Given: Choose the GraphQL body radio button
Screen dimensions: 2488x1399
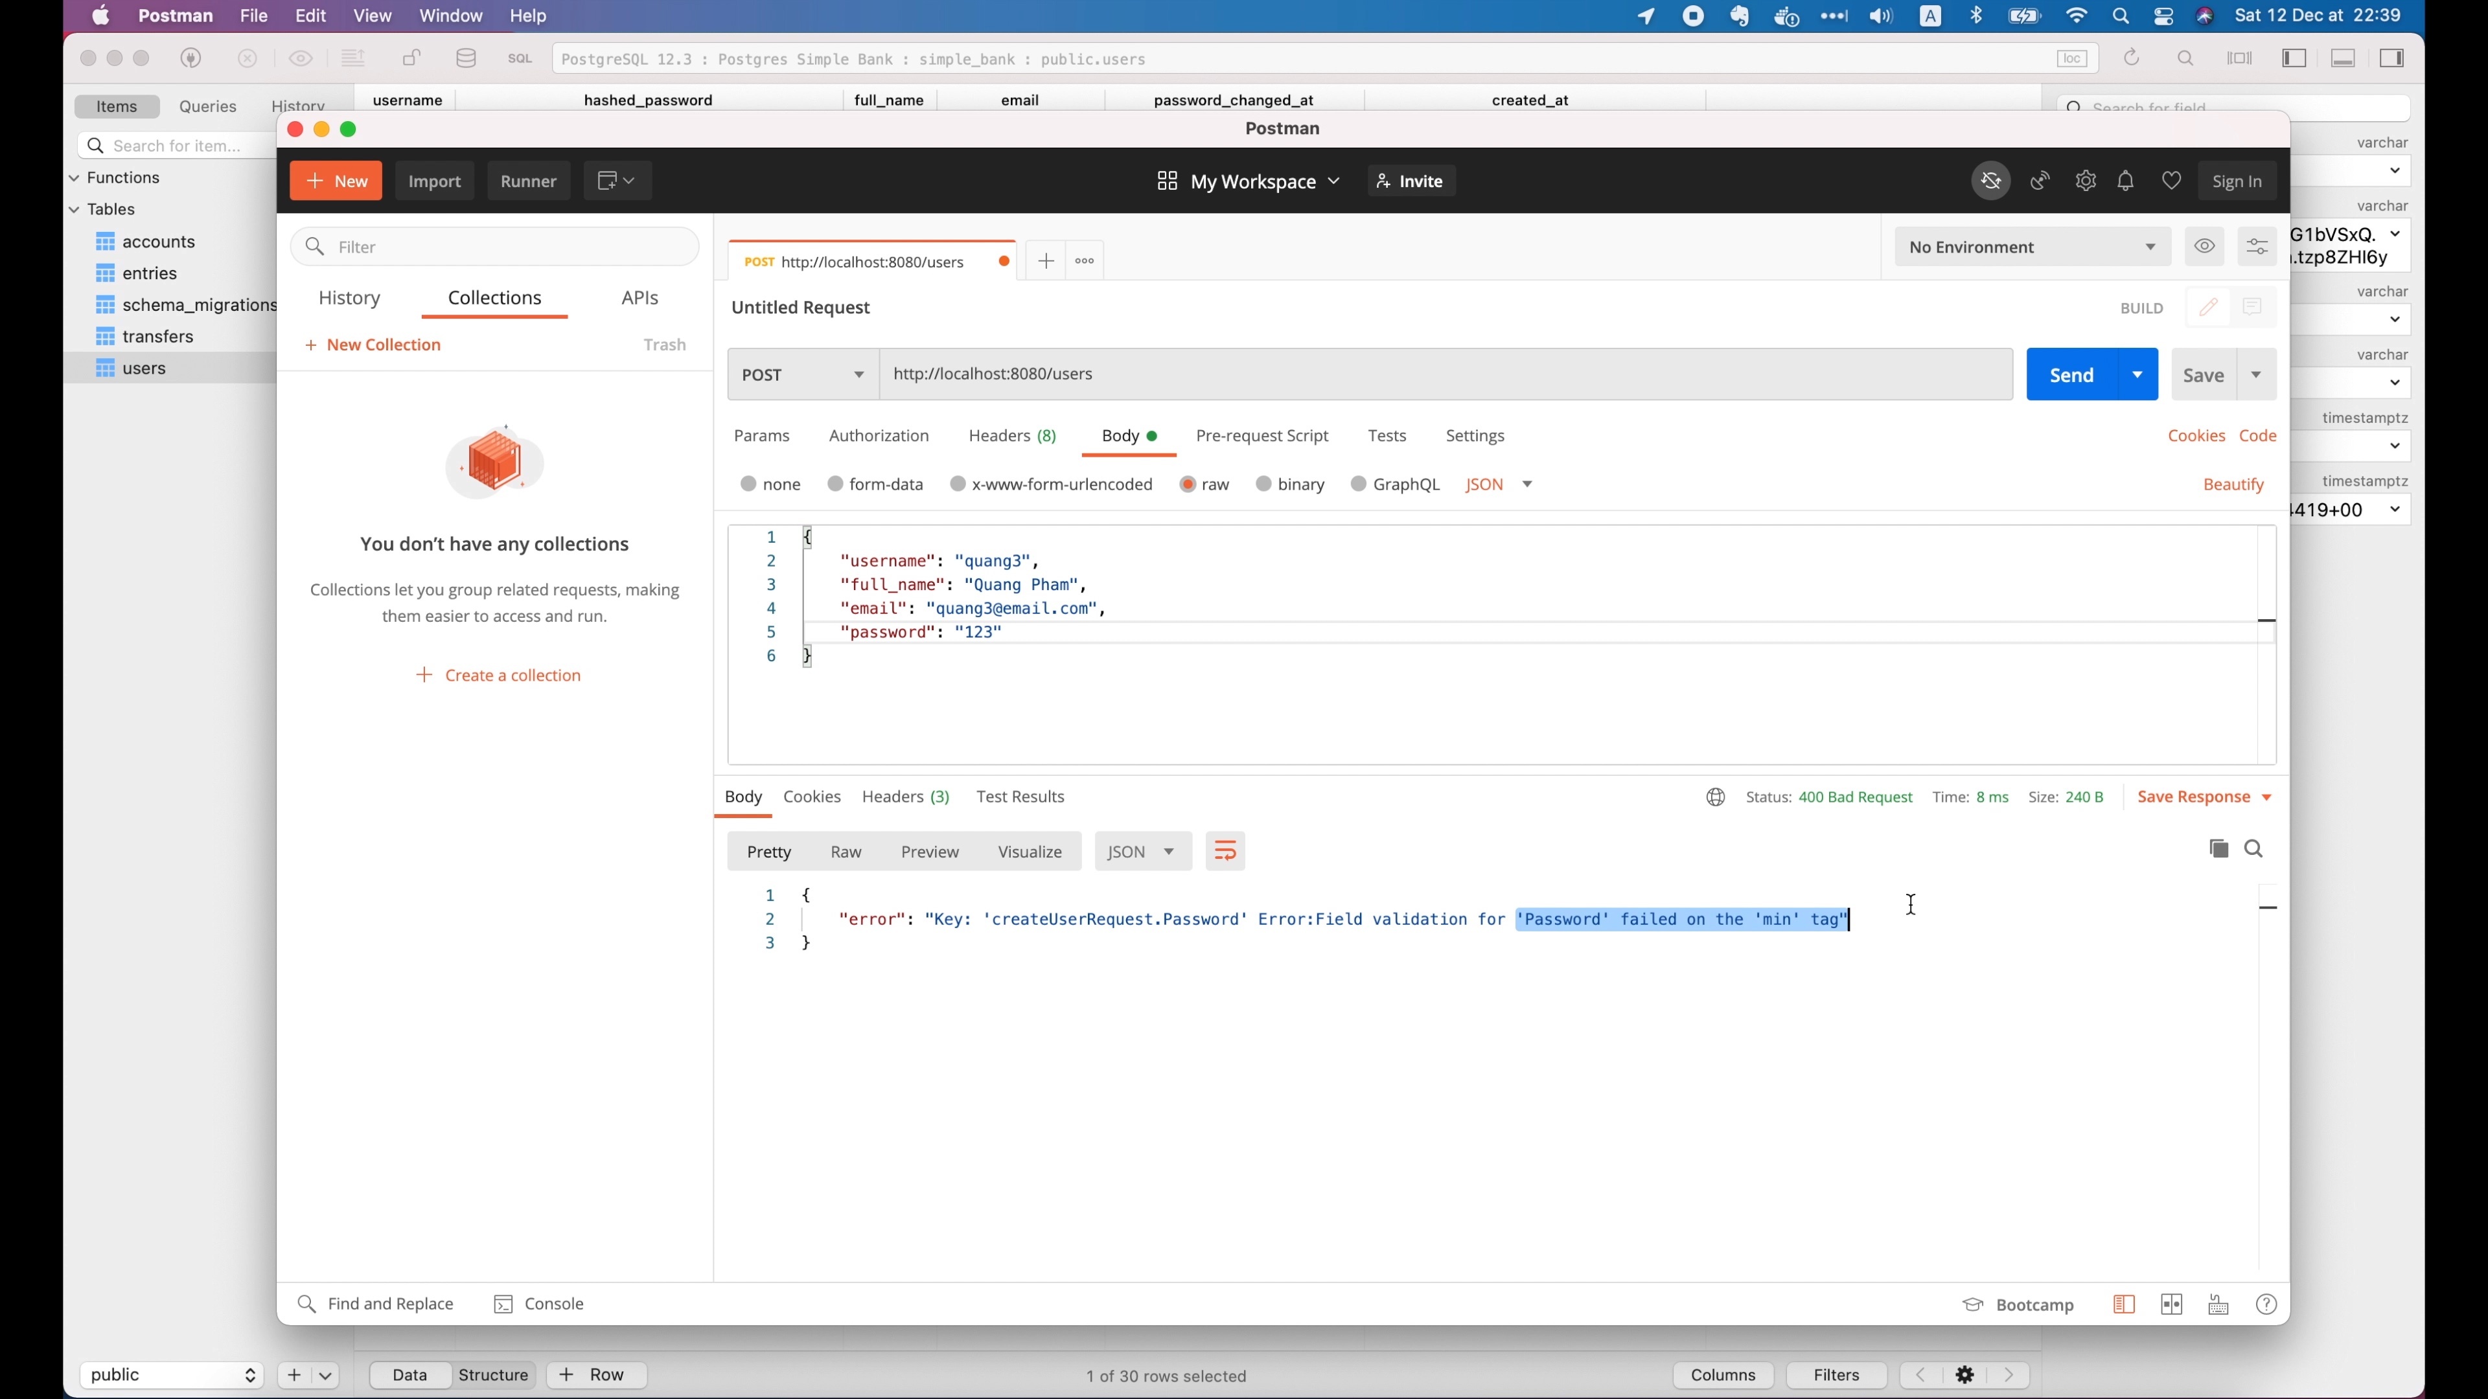Looking at the screenshot, I should [1359, 484].
